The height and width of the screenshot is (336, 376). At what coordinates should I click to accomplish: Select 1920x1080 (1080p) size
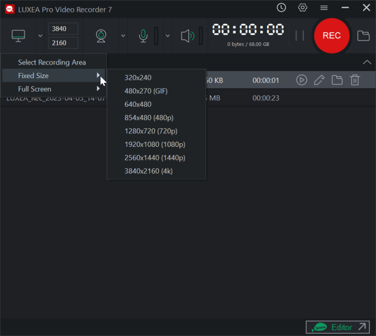click(x=156, y=144)
